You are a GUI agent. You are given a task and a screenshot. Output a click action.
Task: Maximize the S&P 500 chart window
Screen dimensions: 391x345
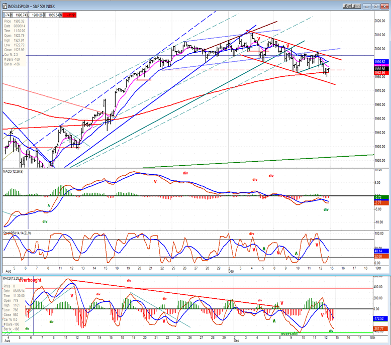pos(376,7)
